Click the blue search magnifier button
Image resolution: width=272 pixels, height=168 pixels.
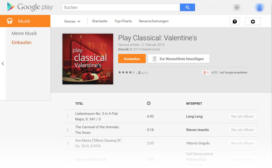(x=187, y=7)
